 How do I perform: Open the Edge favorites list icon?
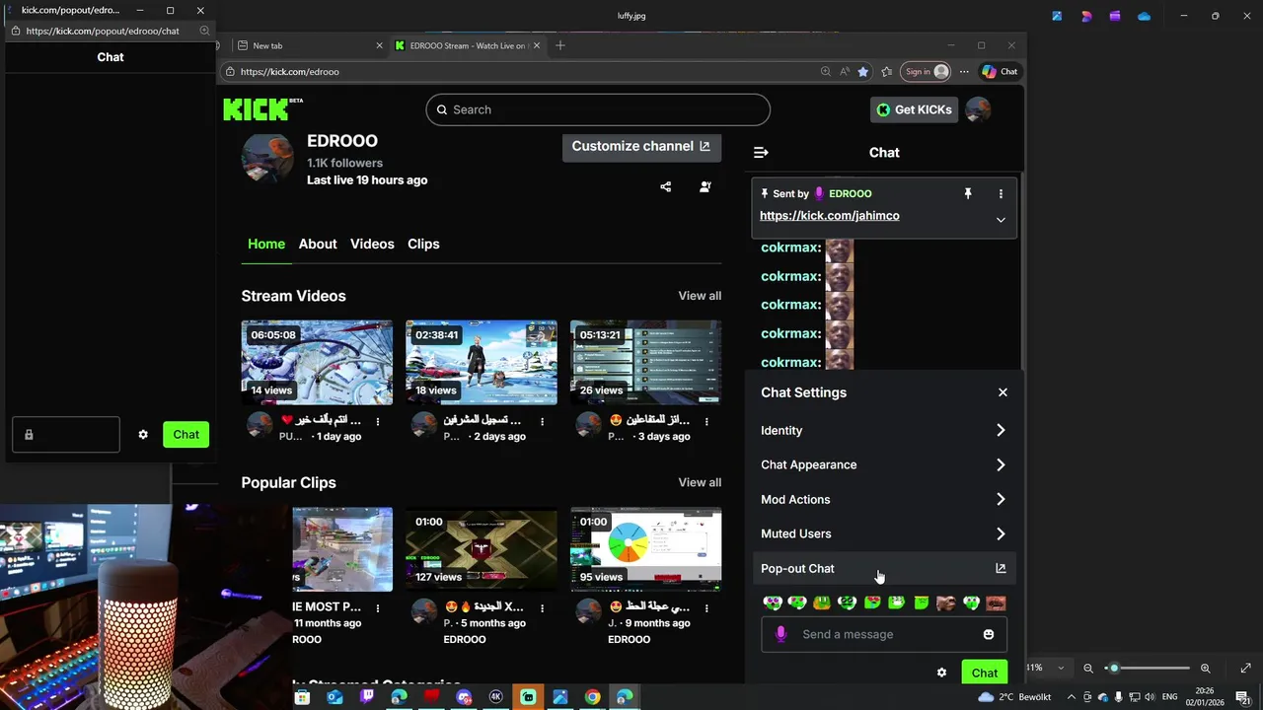click(886, 71)
